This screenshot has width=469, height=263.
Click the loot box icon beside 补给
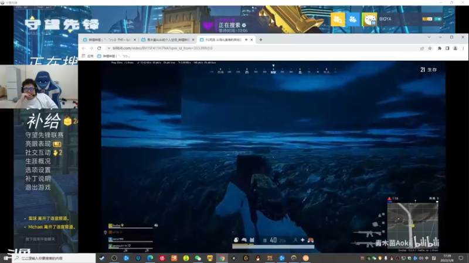(67, 121)
